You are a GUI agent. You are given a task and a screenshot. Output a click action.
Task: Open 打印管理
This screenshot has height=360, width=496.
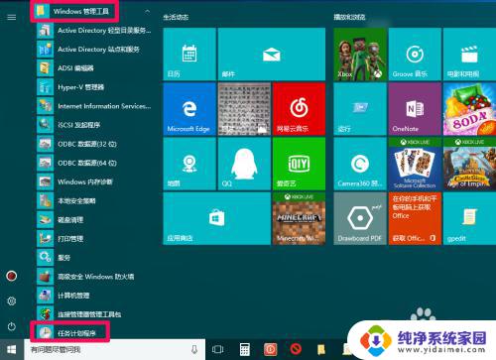coord(94,239)
